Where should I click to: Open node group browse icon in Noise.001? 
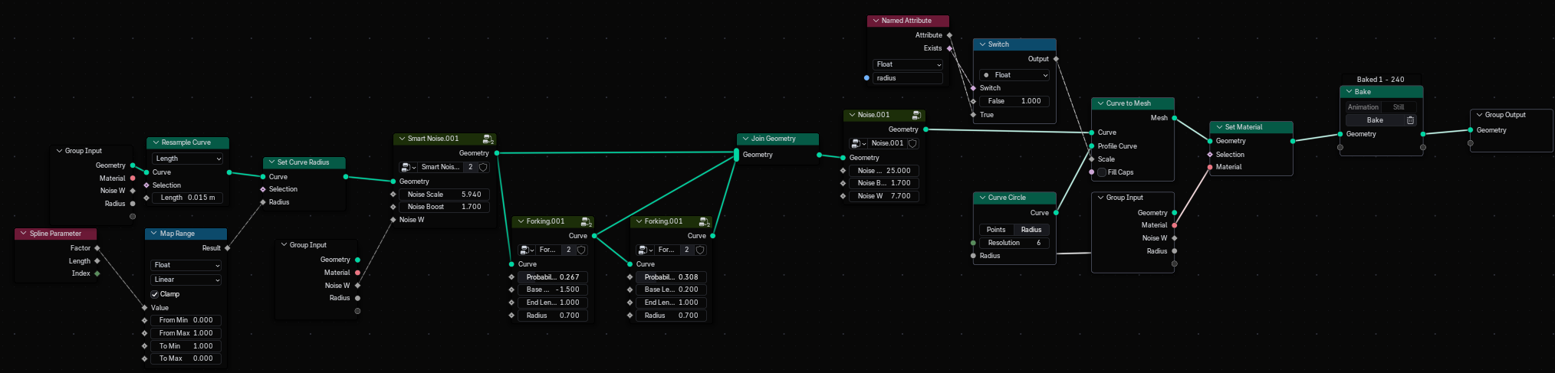point(858,143)
